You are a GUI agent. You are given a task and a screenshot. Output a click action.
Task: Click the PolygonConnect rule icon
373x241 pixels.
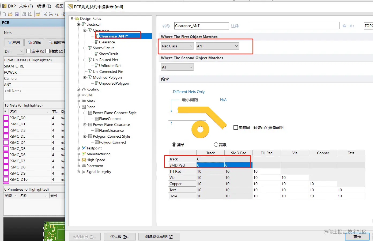pos(97,142)
